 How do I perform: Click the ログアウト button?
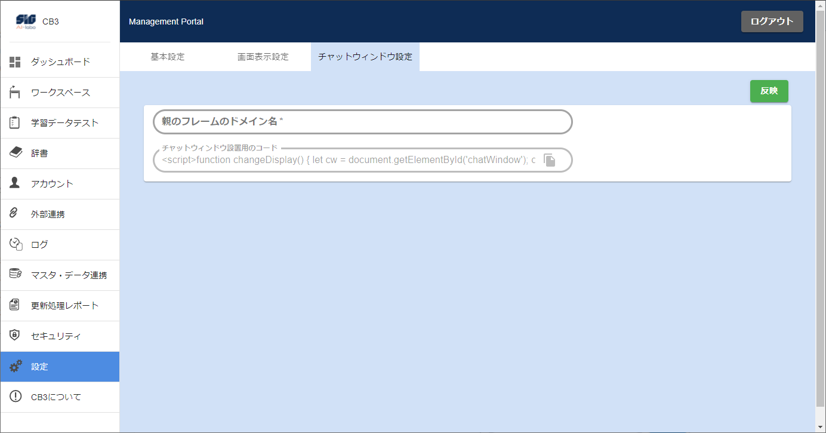[x=772, y=22]
